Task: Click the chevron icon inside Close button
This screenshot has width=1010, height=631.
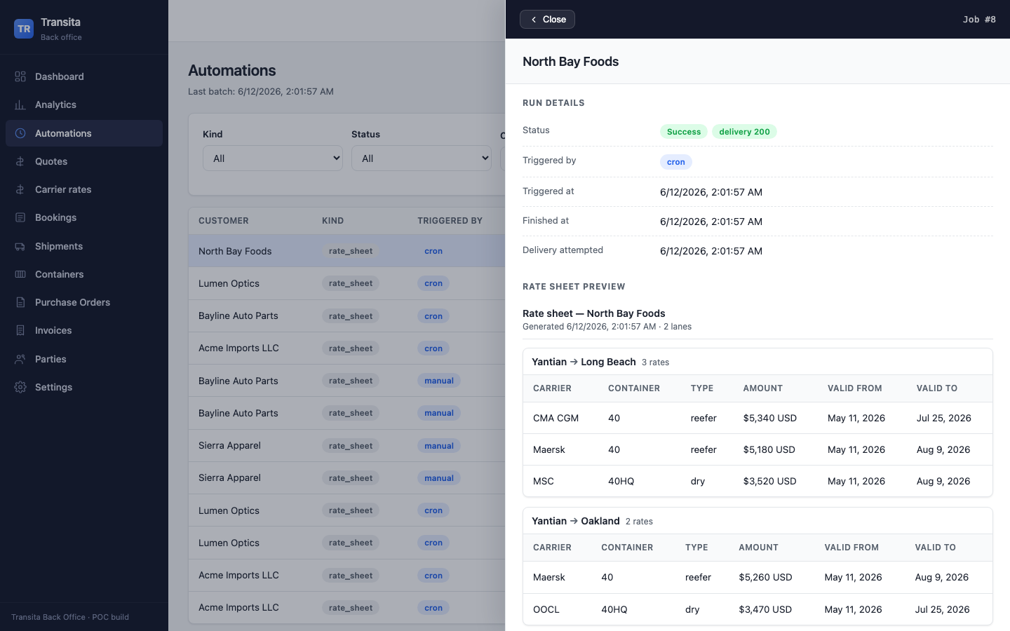Action: pyautogui.click(x=534, y=20)
